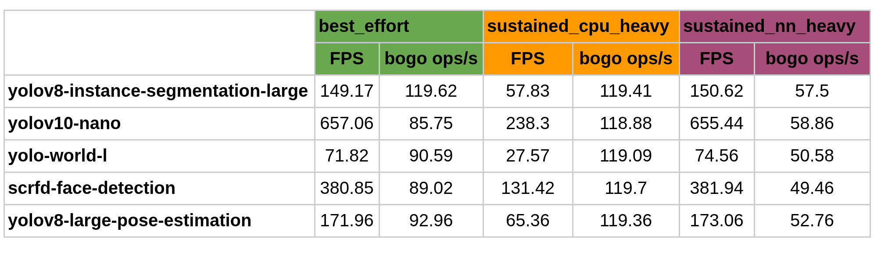Select the cell showing 381.94

(x=716, y=188)
